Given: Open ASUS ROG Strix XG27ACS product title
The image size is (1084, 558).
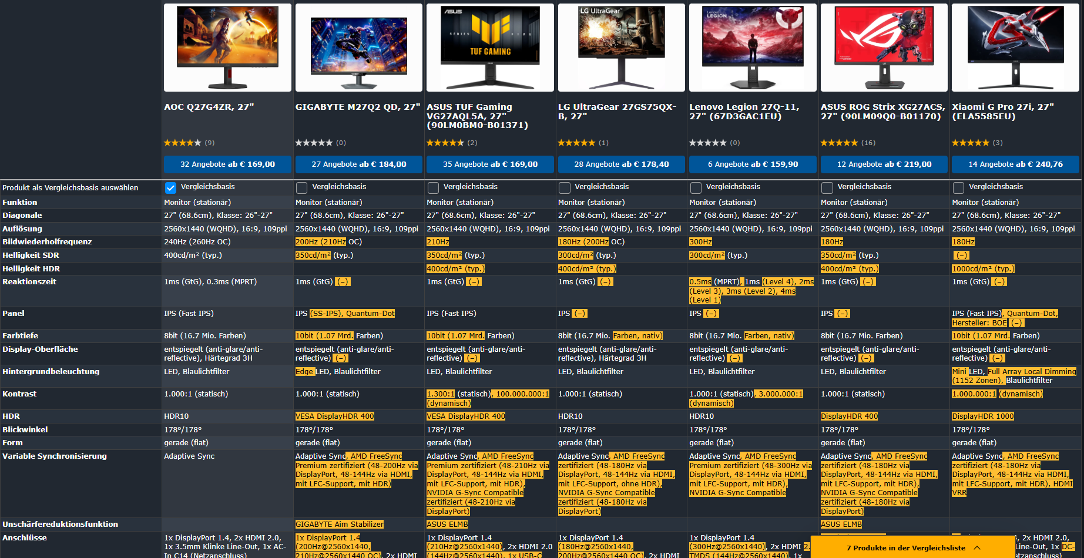Looking at the screenshot, I should tap(883, 112).
